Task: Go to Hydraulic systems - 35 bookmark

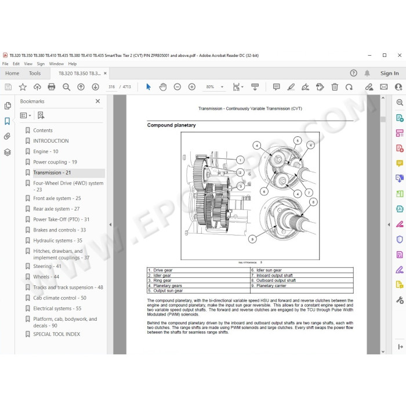Action: (57, 241)
